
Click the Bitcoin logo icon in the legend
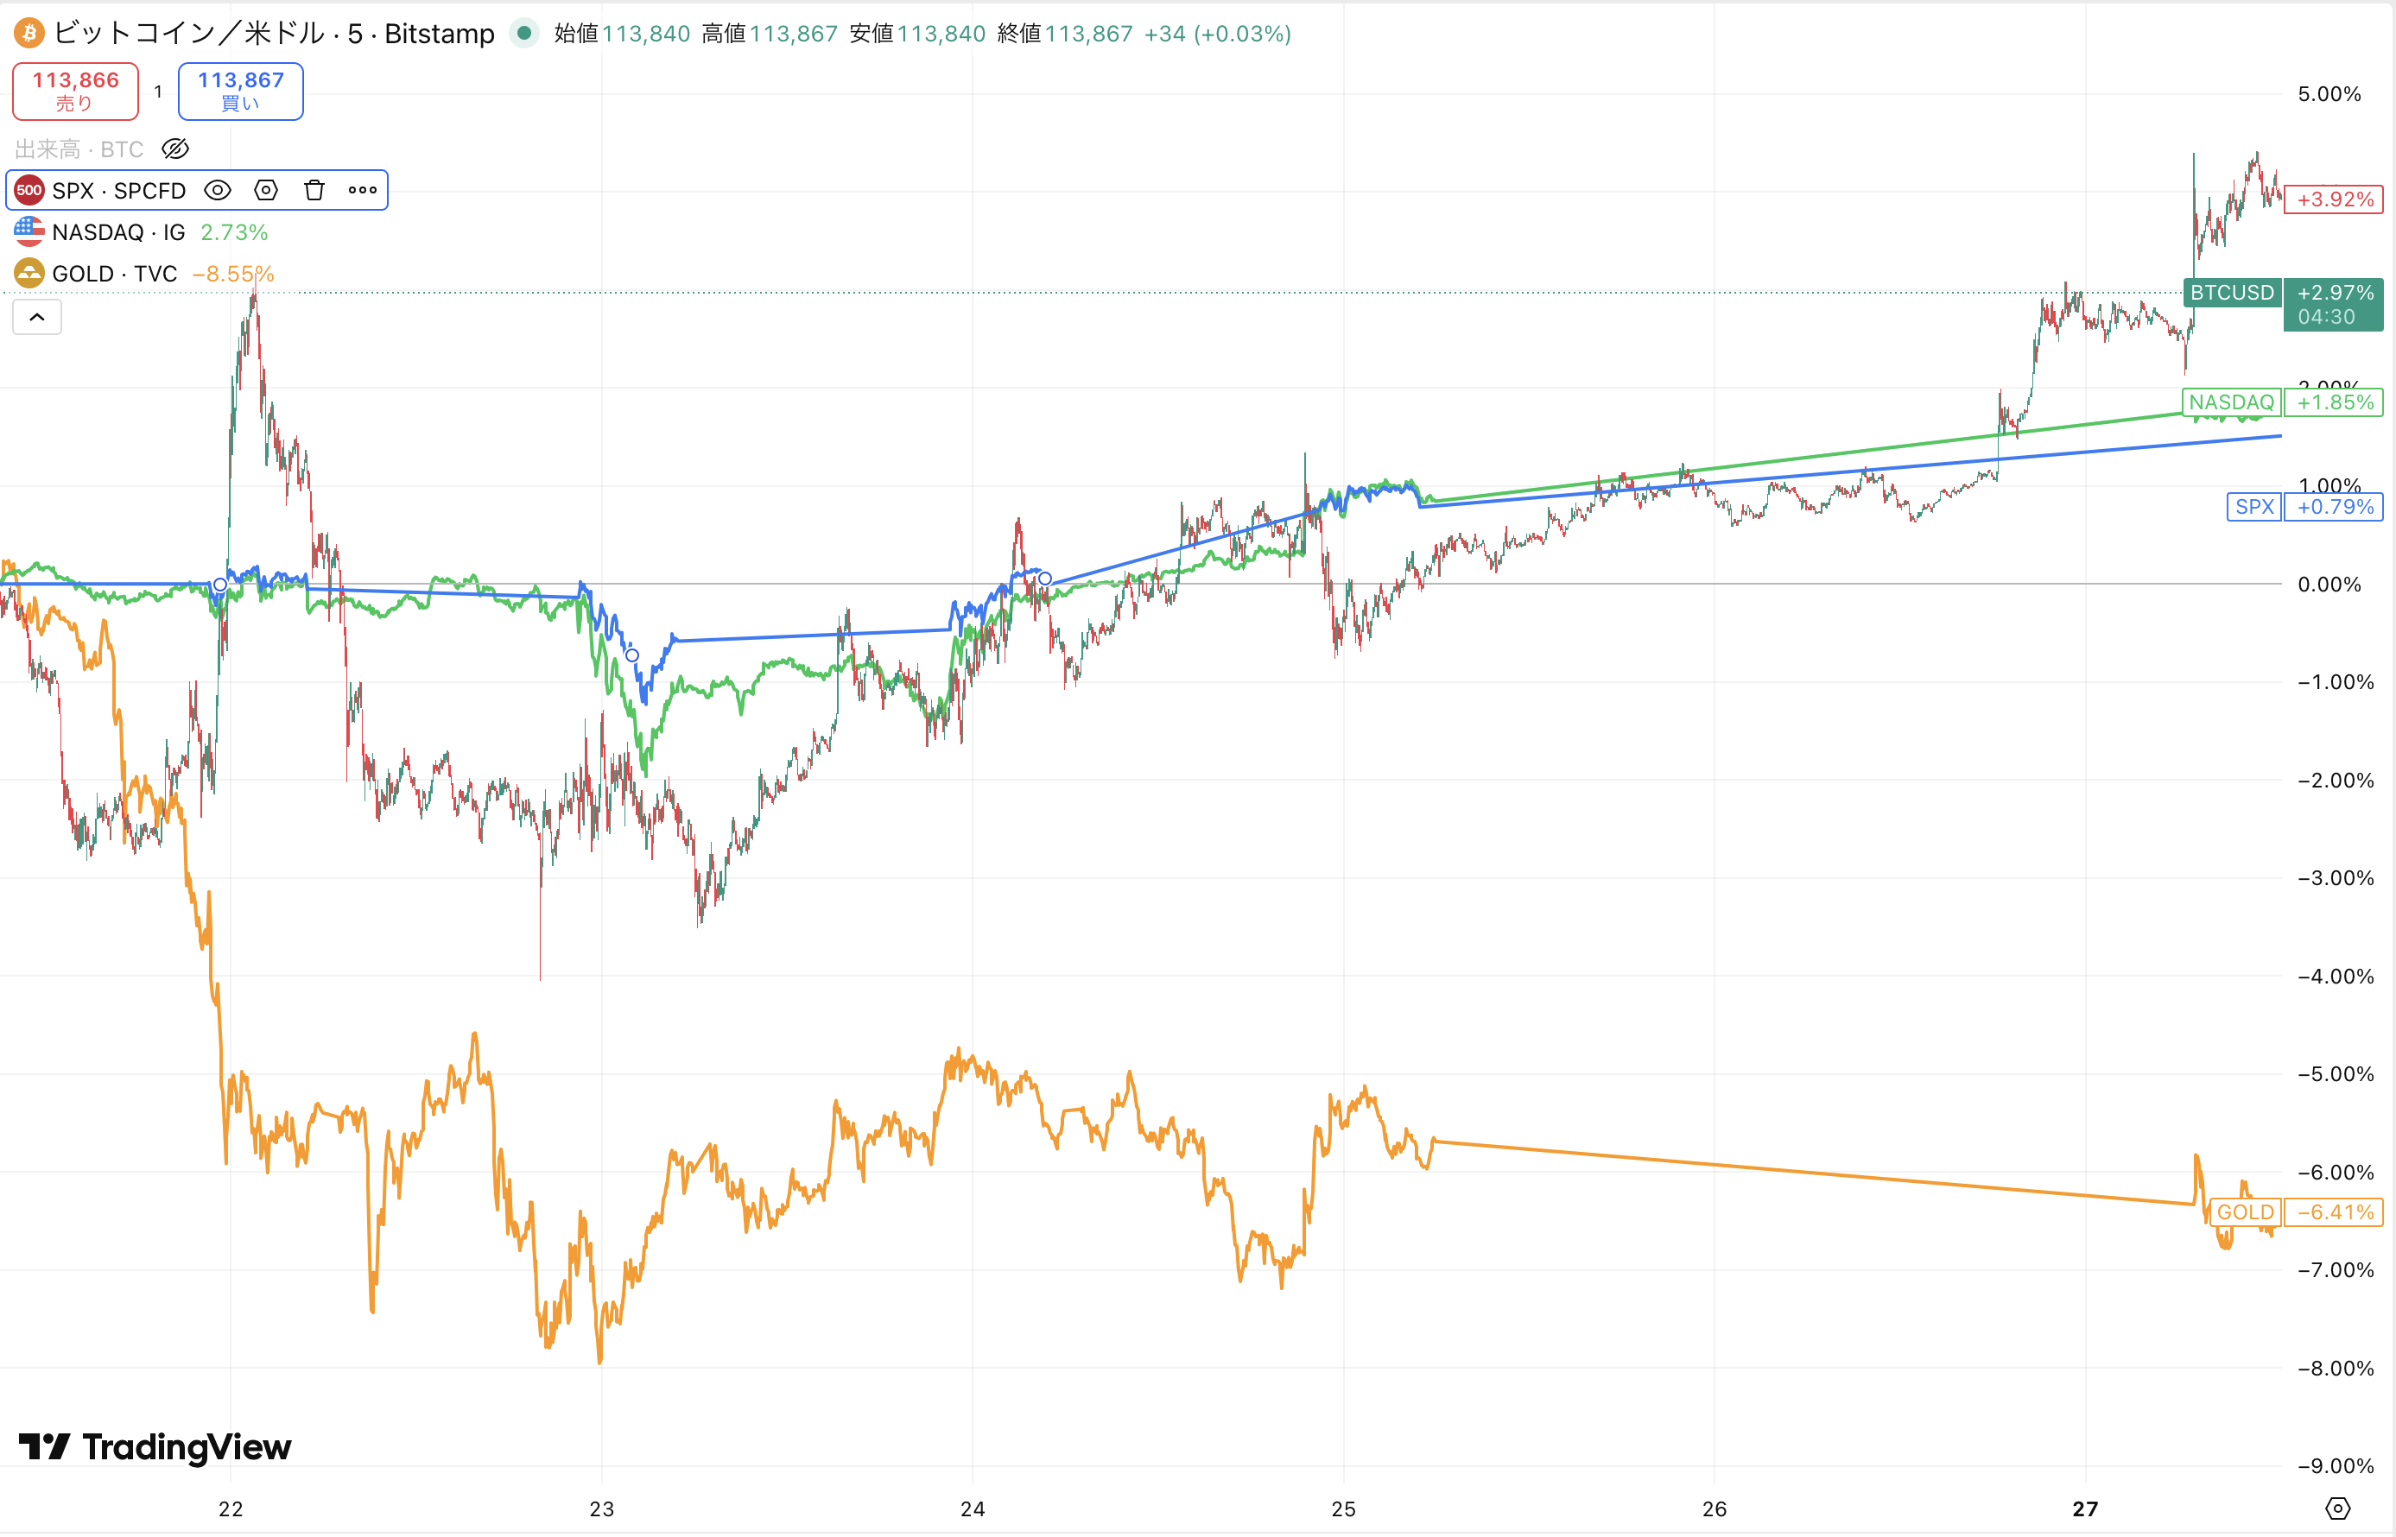(29, 33)
